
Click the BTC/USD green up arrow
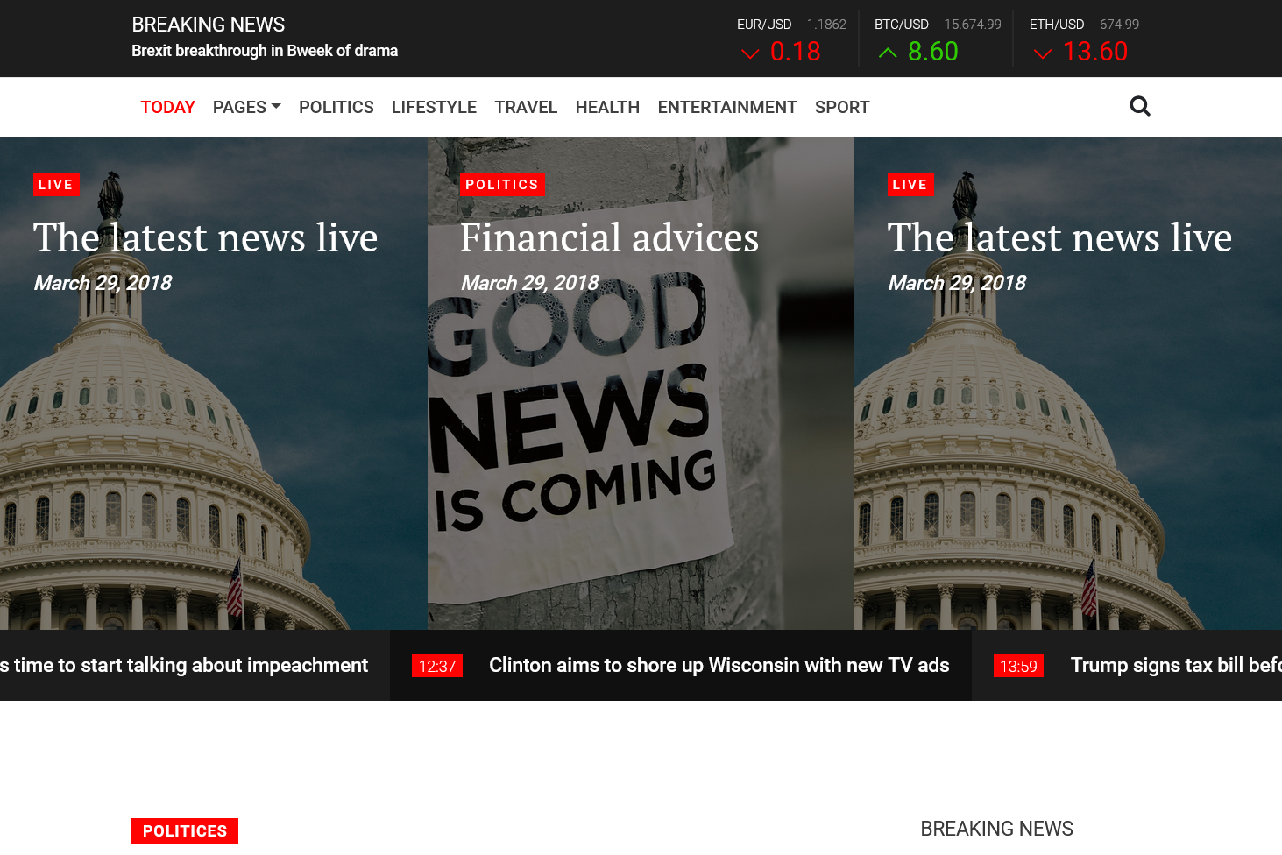[888, 53]
